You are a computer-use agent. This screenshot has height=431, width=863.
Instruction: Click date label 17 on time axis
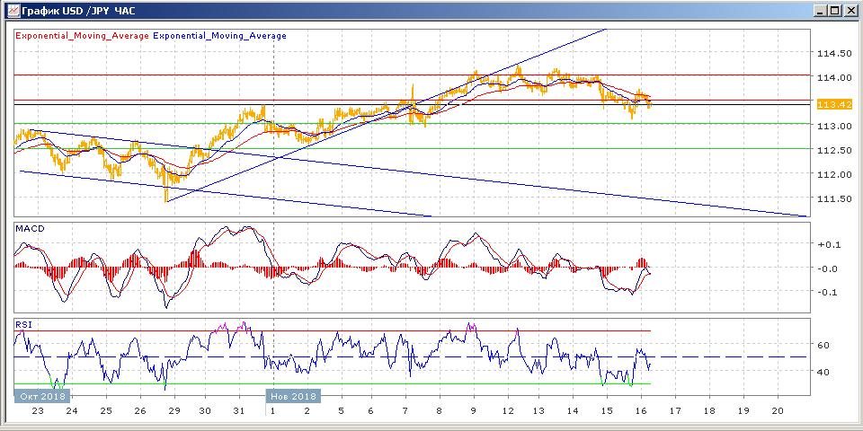tap(675, 411)
